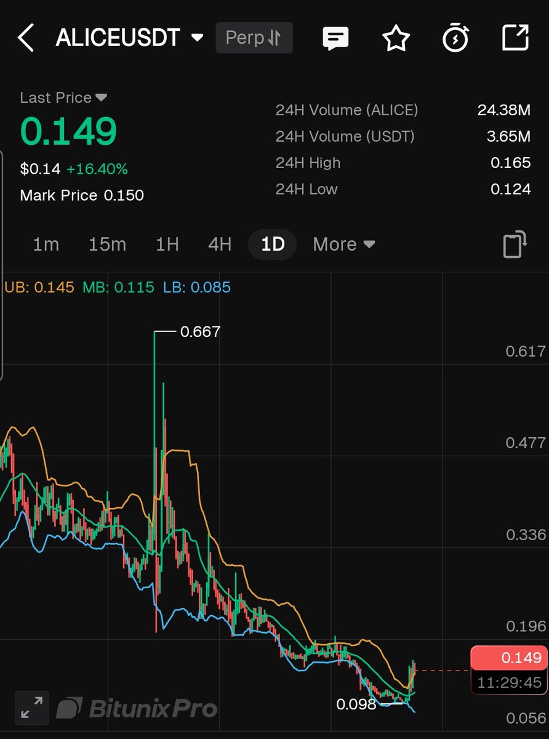Expand the chart to fullscreen
Viewport: 549px width, 739px height.
(x=31, y=707)
